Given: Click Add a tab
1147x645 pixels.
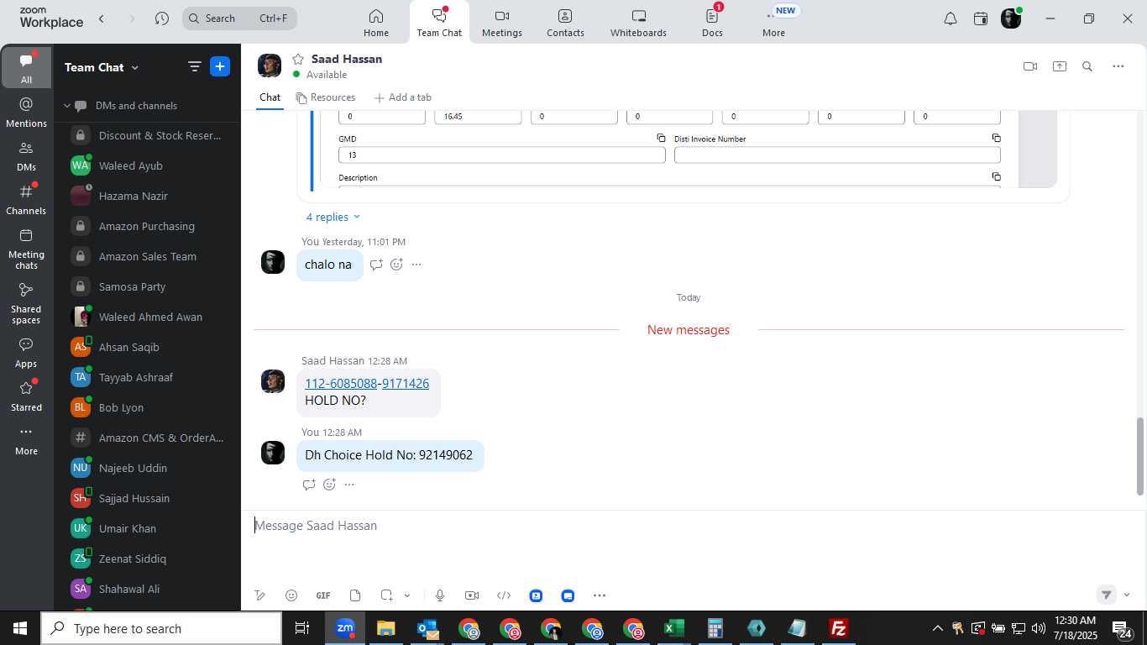Looking at the screenshot, I should click(x=402, y=97).
